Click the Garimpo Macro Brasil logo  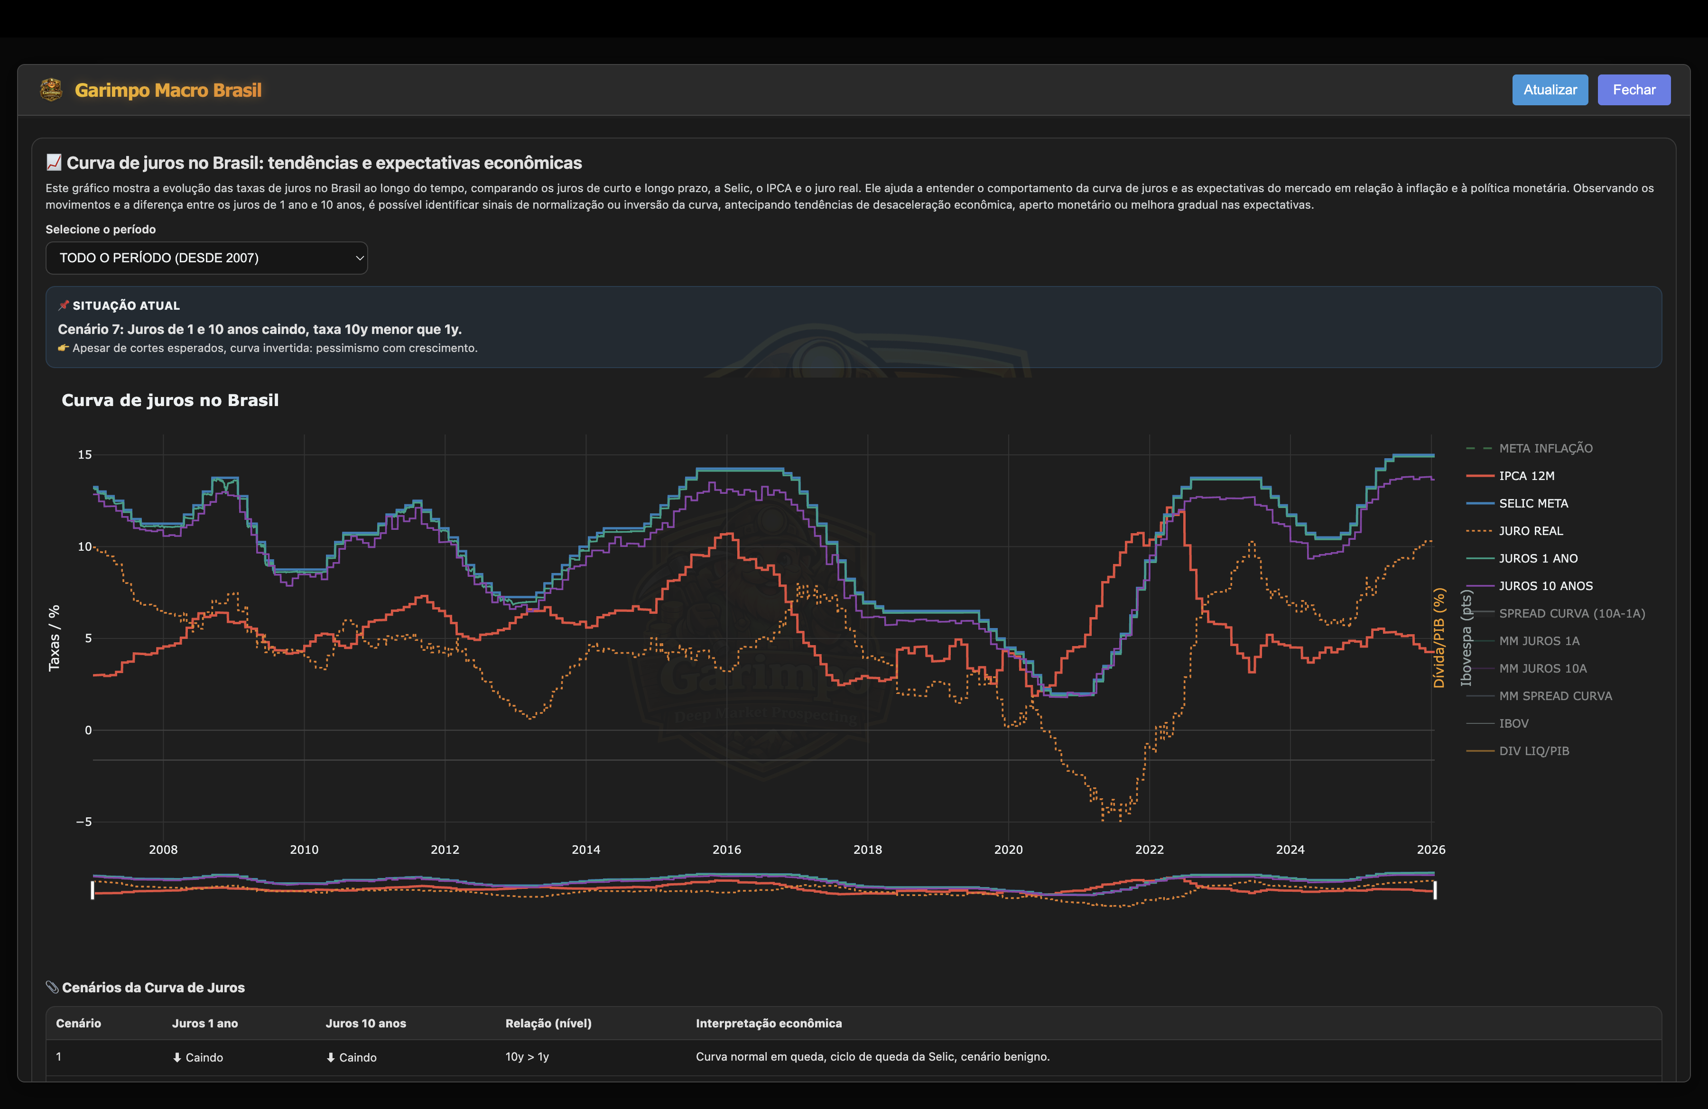51,89
